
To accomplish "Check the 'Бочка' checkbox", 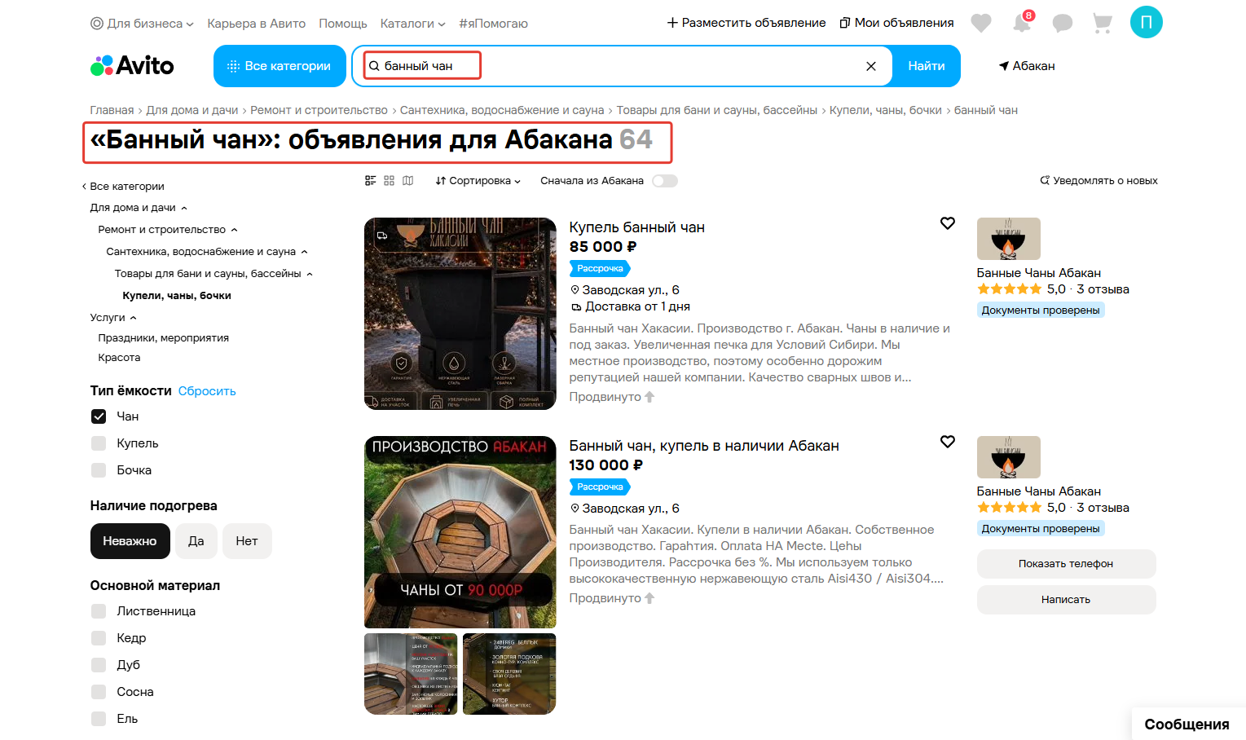I will [x=99, y=470].
